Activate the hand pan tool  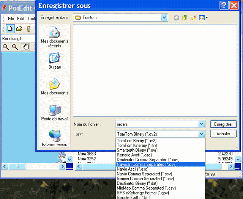[25, 47]
